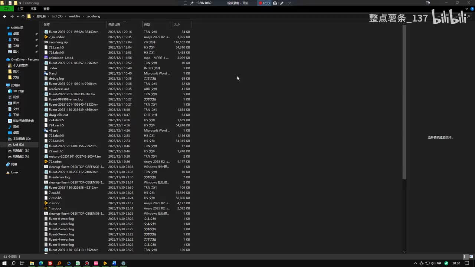Open the taskbar clock showing 20:30
475x267 pixels.
tap(456, 263)
